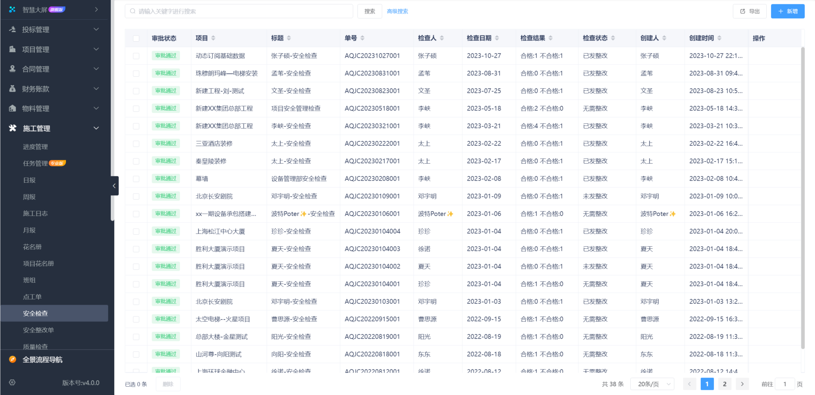Open the 智慧大屏 module icon
815x395 pixels.
tap(11, 9)
